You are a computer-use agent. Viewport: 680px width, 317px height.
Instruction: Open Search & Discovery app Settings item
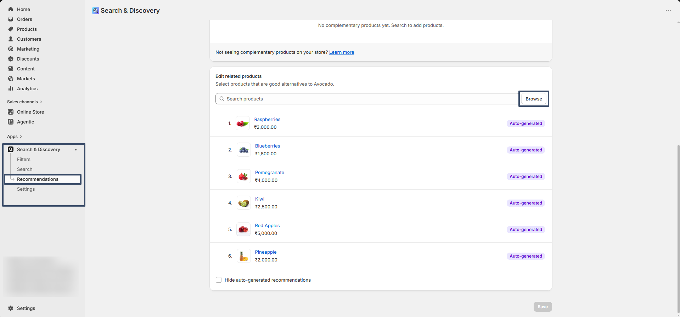point(26,189)
